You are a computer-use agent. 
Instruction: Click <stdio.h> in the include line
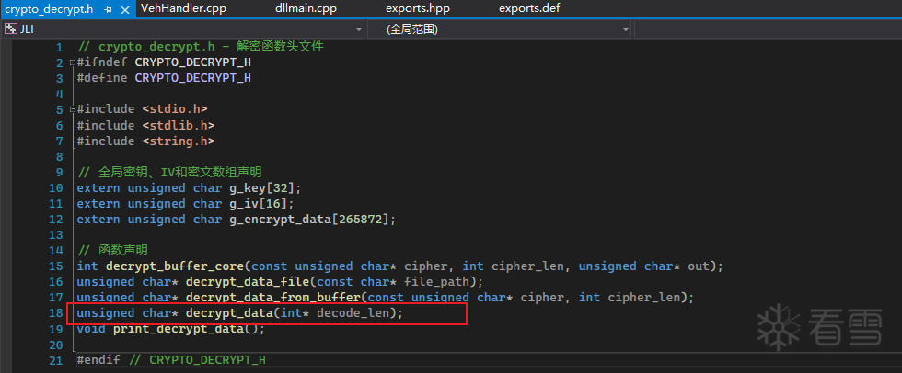pyautogui.click(x=175, y=109)
